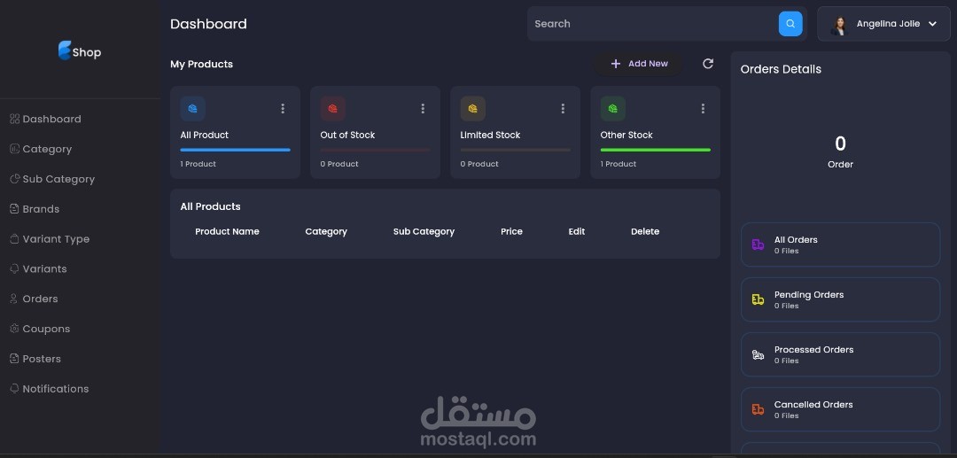957x458 pixels.
Task: Navigate to Brands
Action: [41, 208]
